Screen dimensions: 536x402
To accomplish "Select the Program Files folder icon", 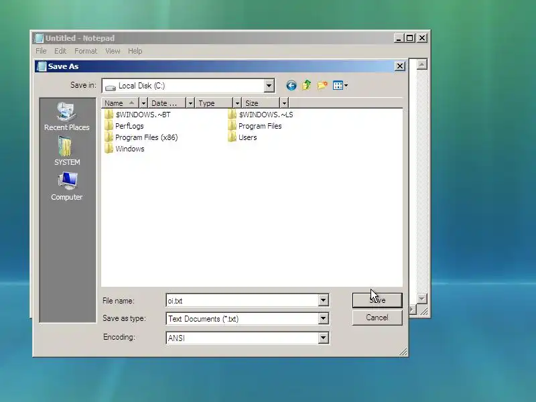I will point(232,126).
